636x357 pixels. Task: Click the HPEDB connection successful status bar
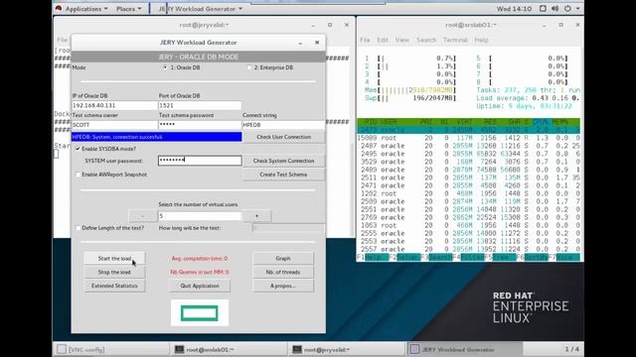click(x=157, y=137)
